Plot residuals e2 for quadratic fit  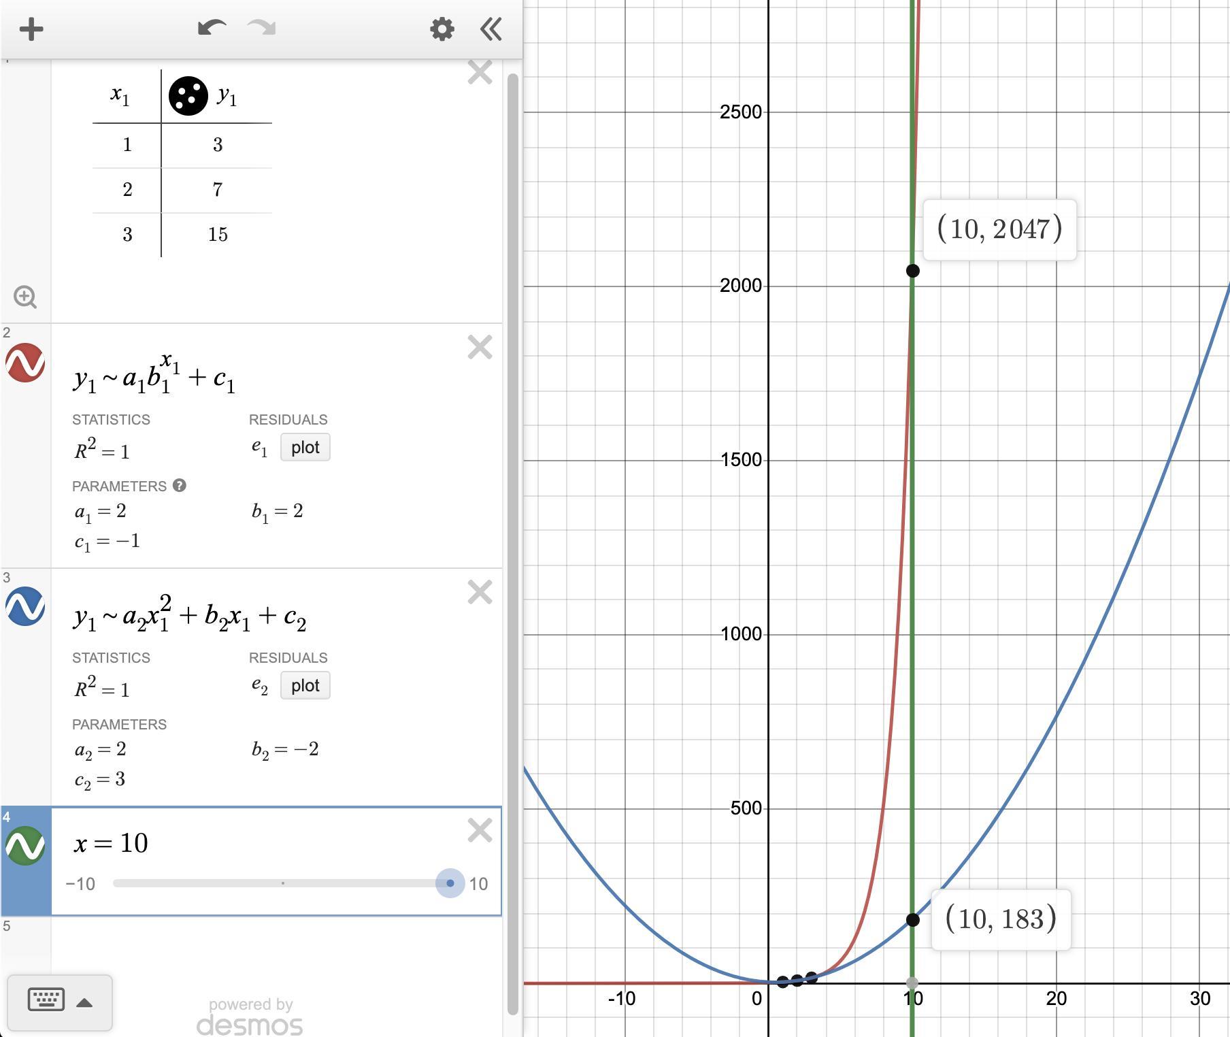click(x=305, y=685)
